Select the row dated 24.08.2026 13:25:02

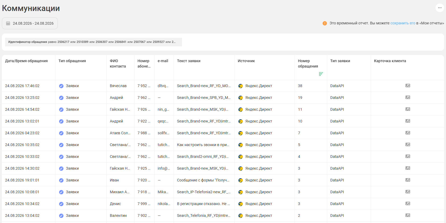[223, 98]
